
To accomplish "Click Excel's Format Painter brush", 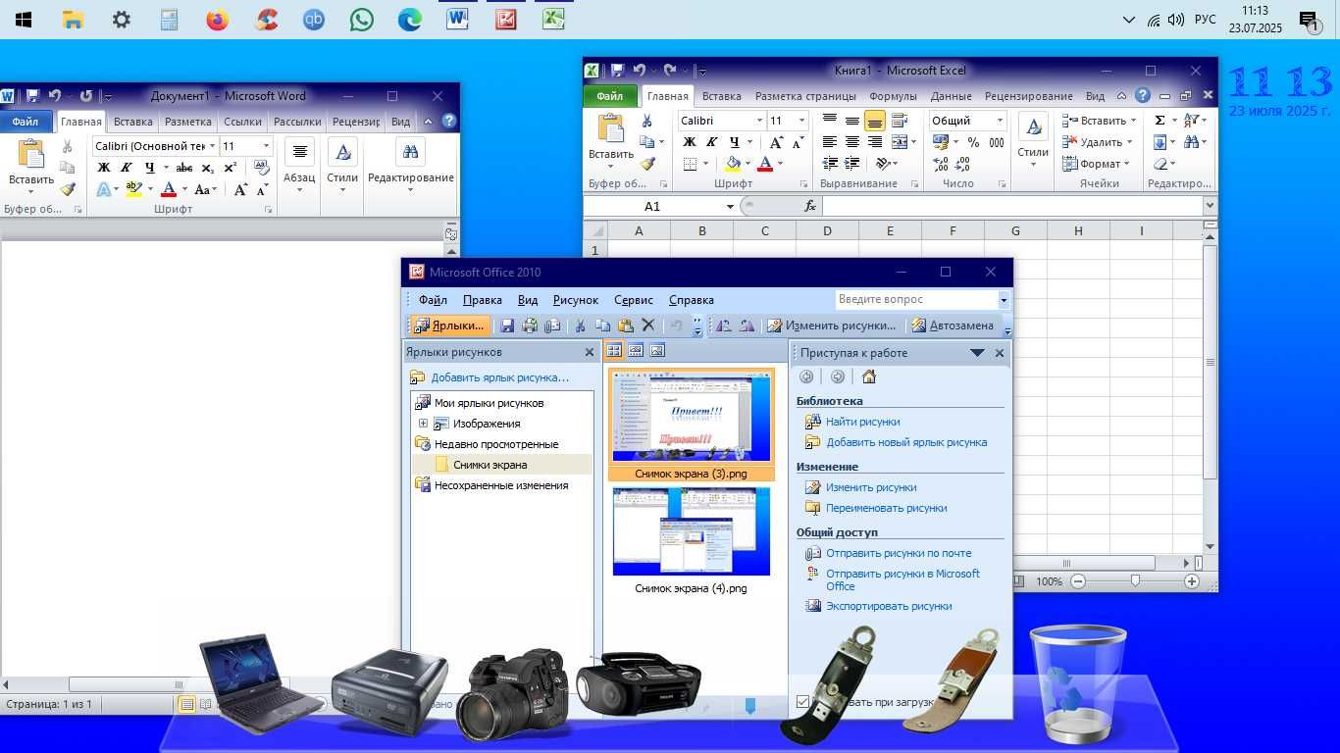I will [647, 165].
